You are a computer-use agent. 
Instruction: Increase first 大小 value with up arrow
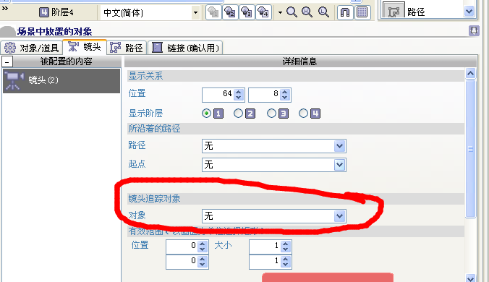point(286,244)
